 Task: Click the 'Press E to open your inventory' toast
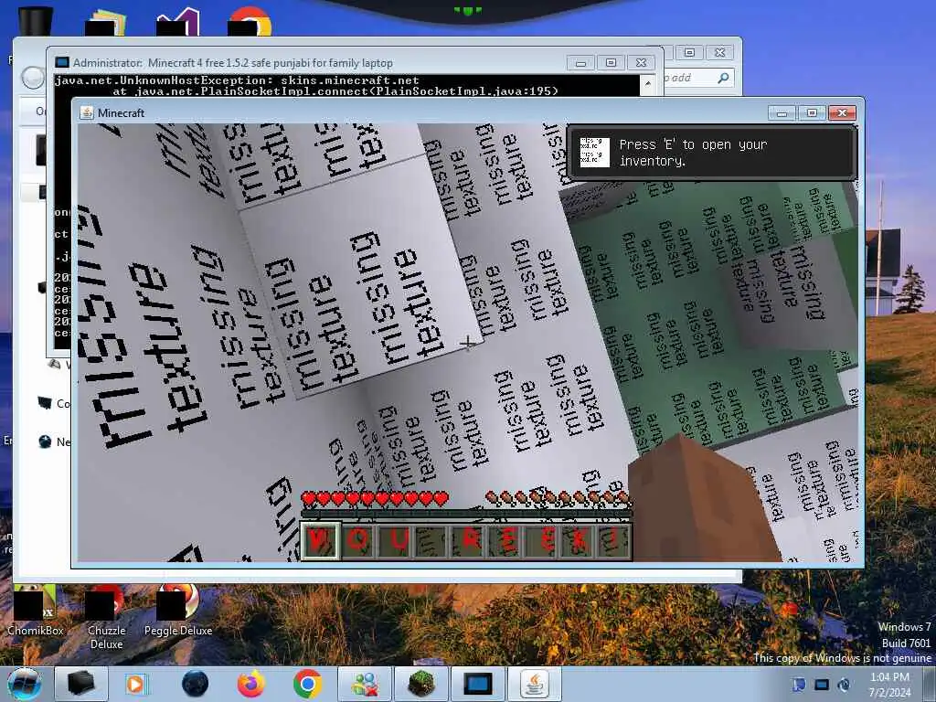click(711, 153)
